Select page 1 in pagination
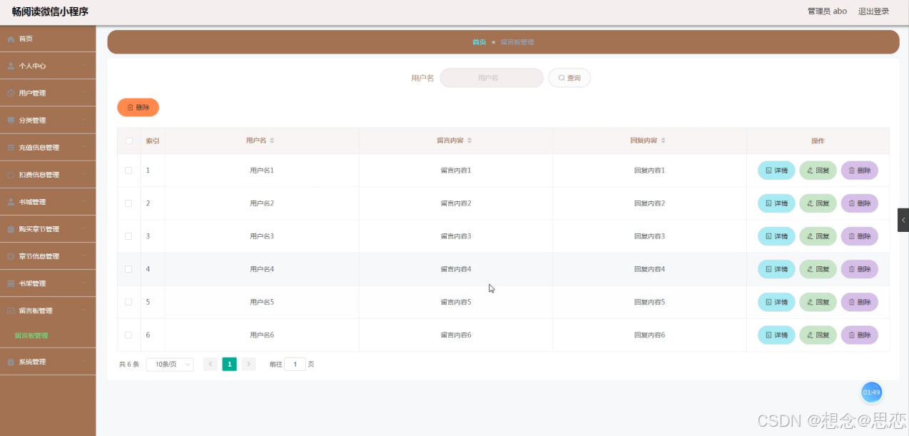Image resolution: width=909 pixels, height=436 pixels. (x=229, y=364)
